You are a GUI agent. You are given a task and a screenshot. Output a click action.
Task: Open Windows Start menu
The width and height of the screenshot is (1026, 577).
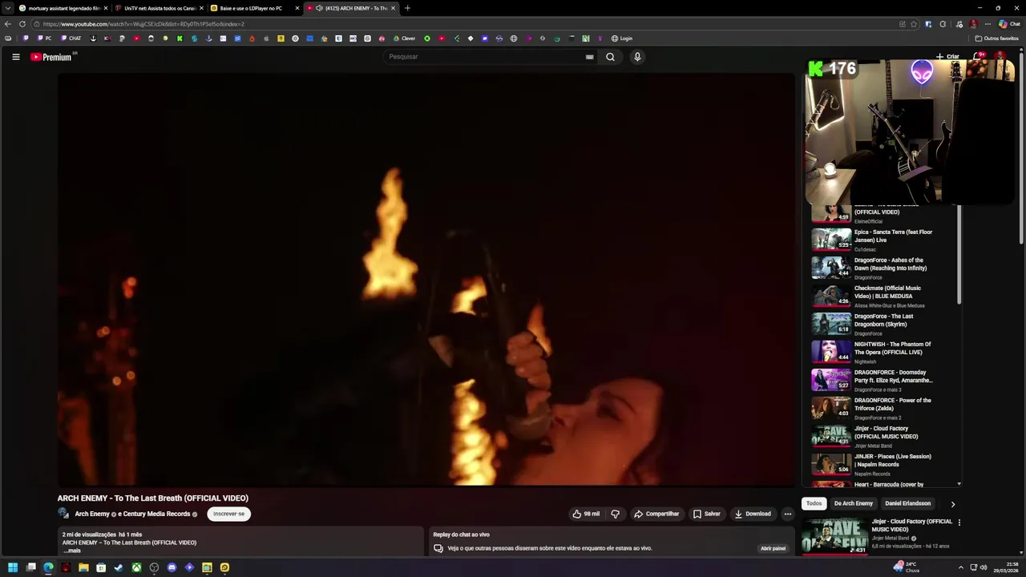(13, 567)
